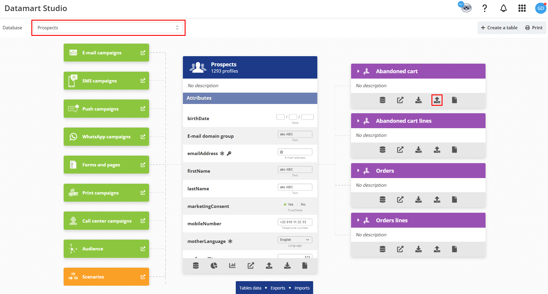548x294 pixels.
Task: Expand the Abandoned cart table
Action: click(x=358, y=71)
